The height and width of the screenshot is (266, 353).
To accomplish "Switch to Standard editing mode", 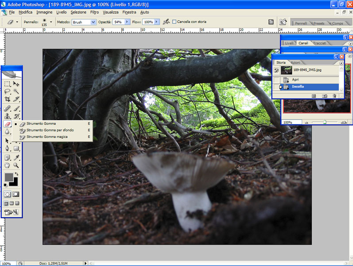I will pos(7,194).
